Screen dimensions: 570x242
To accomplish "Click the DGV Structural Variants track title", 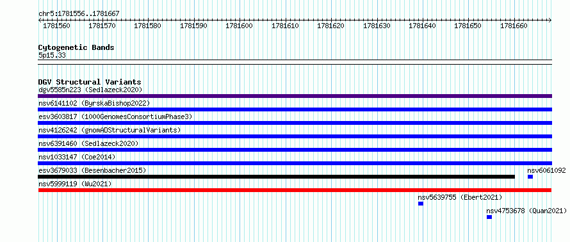I will tap(90, 82).
